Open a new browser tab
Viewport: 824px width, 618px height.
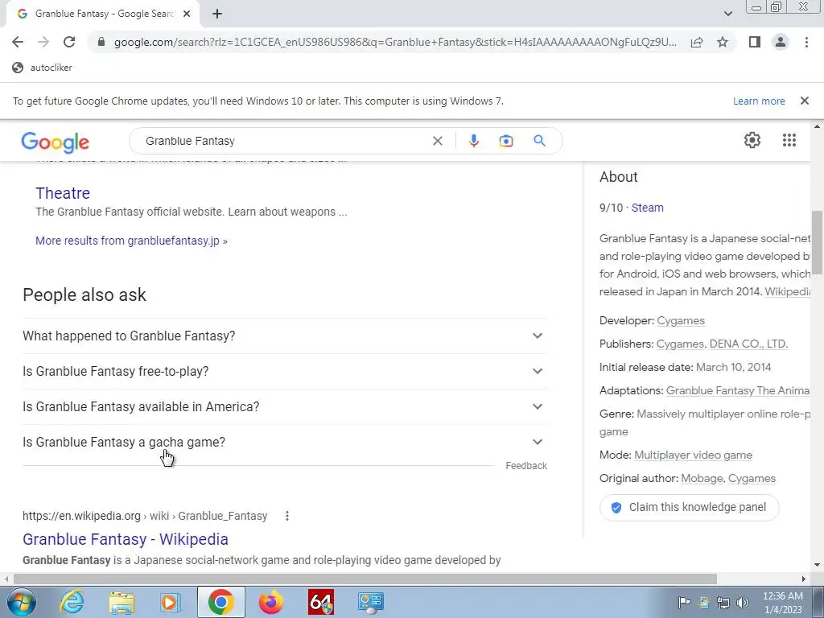[217, 14]
